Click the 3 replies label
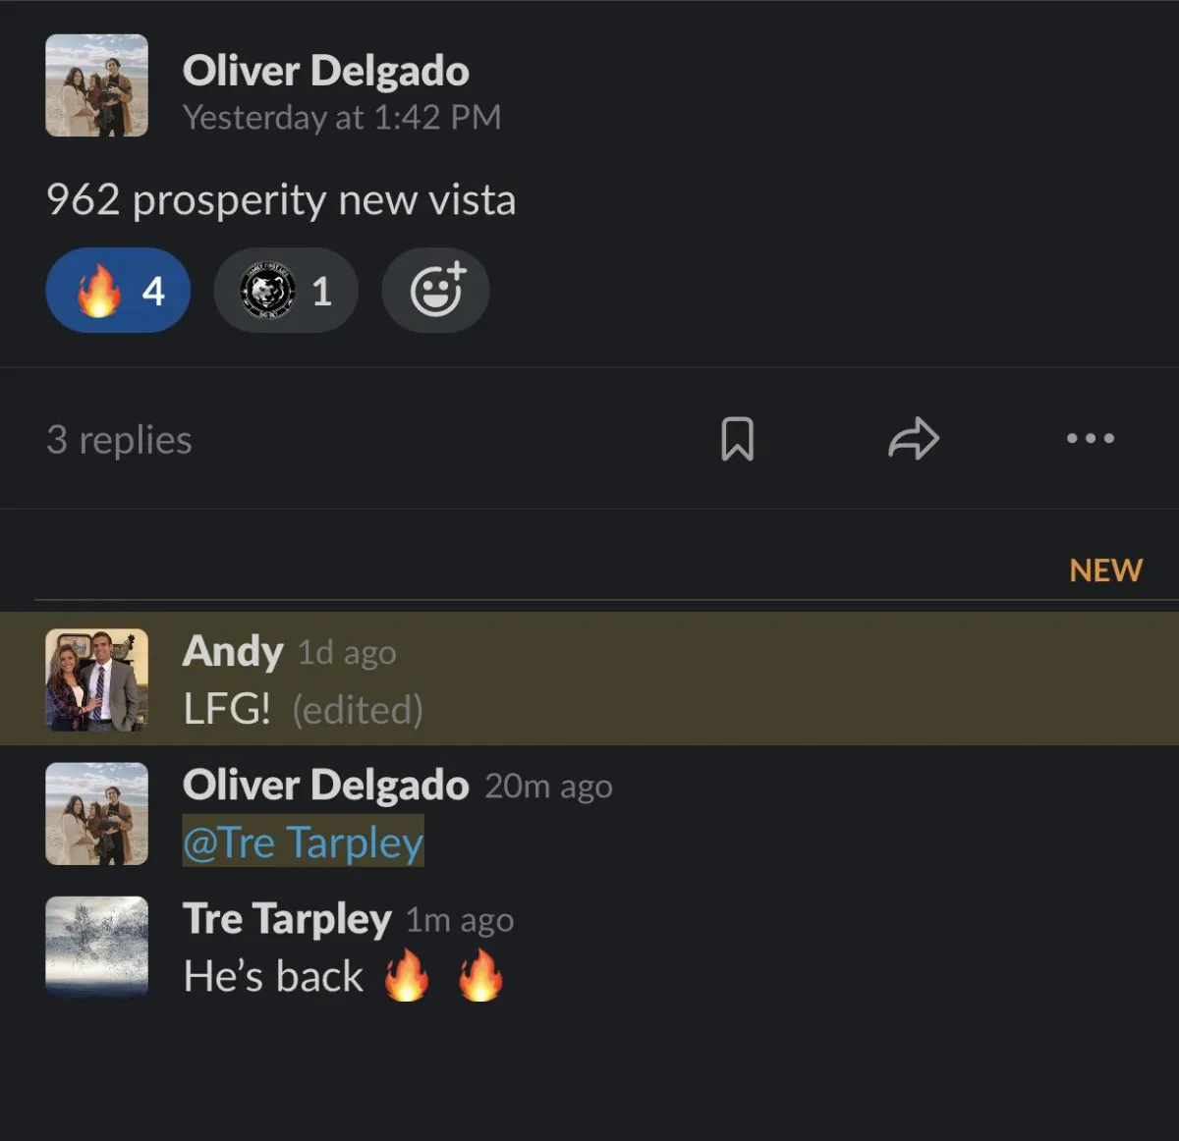The image size is (1179, 1141). 119,440
